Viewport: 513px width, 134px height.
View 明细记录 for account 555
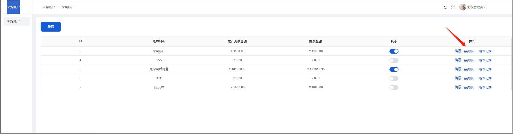point(485,60)
